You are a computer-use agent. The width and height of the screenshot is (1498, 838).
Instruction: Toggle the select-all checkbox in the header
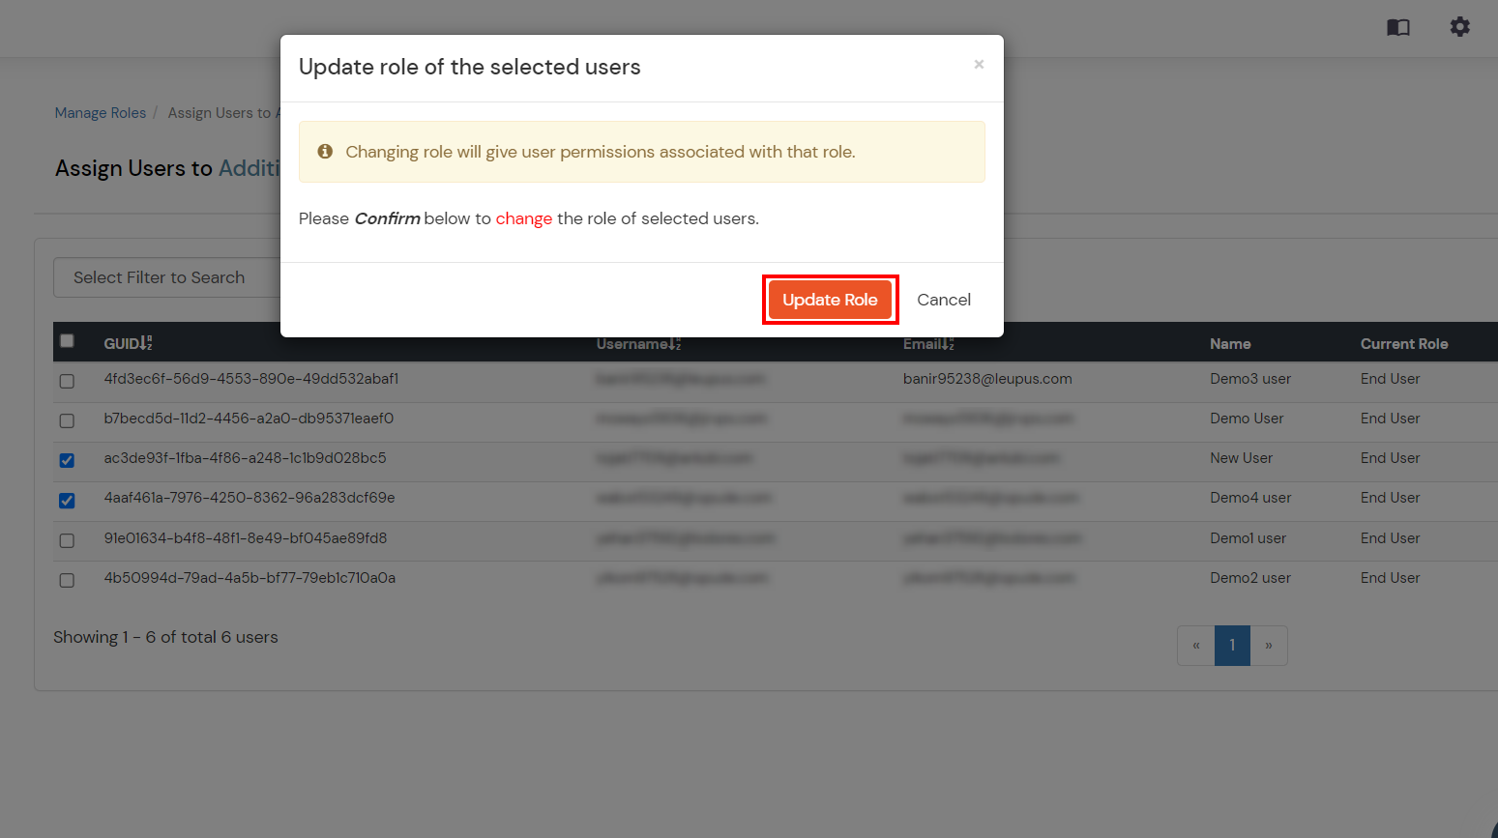67,340
